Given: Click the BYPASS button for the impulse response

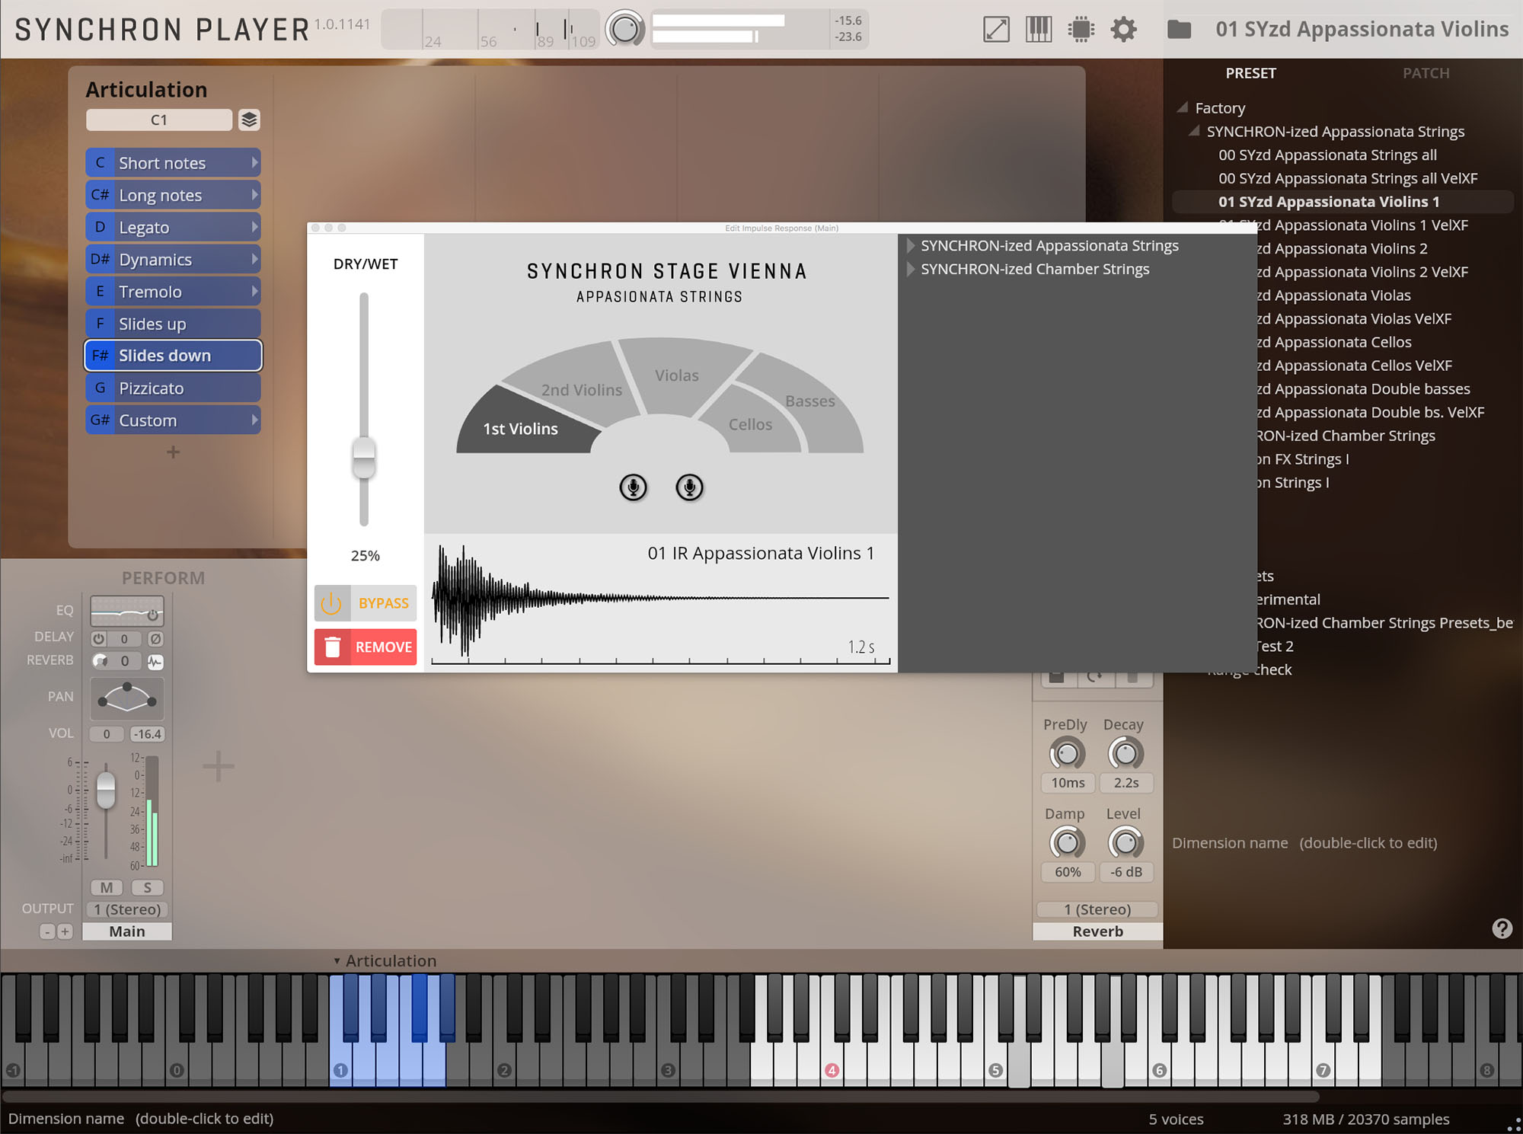Looking at the screenshot, I should point(365,602).
